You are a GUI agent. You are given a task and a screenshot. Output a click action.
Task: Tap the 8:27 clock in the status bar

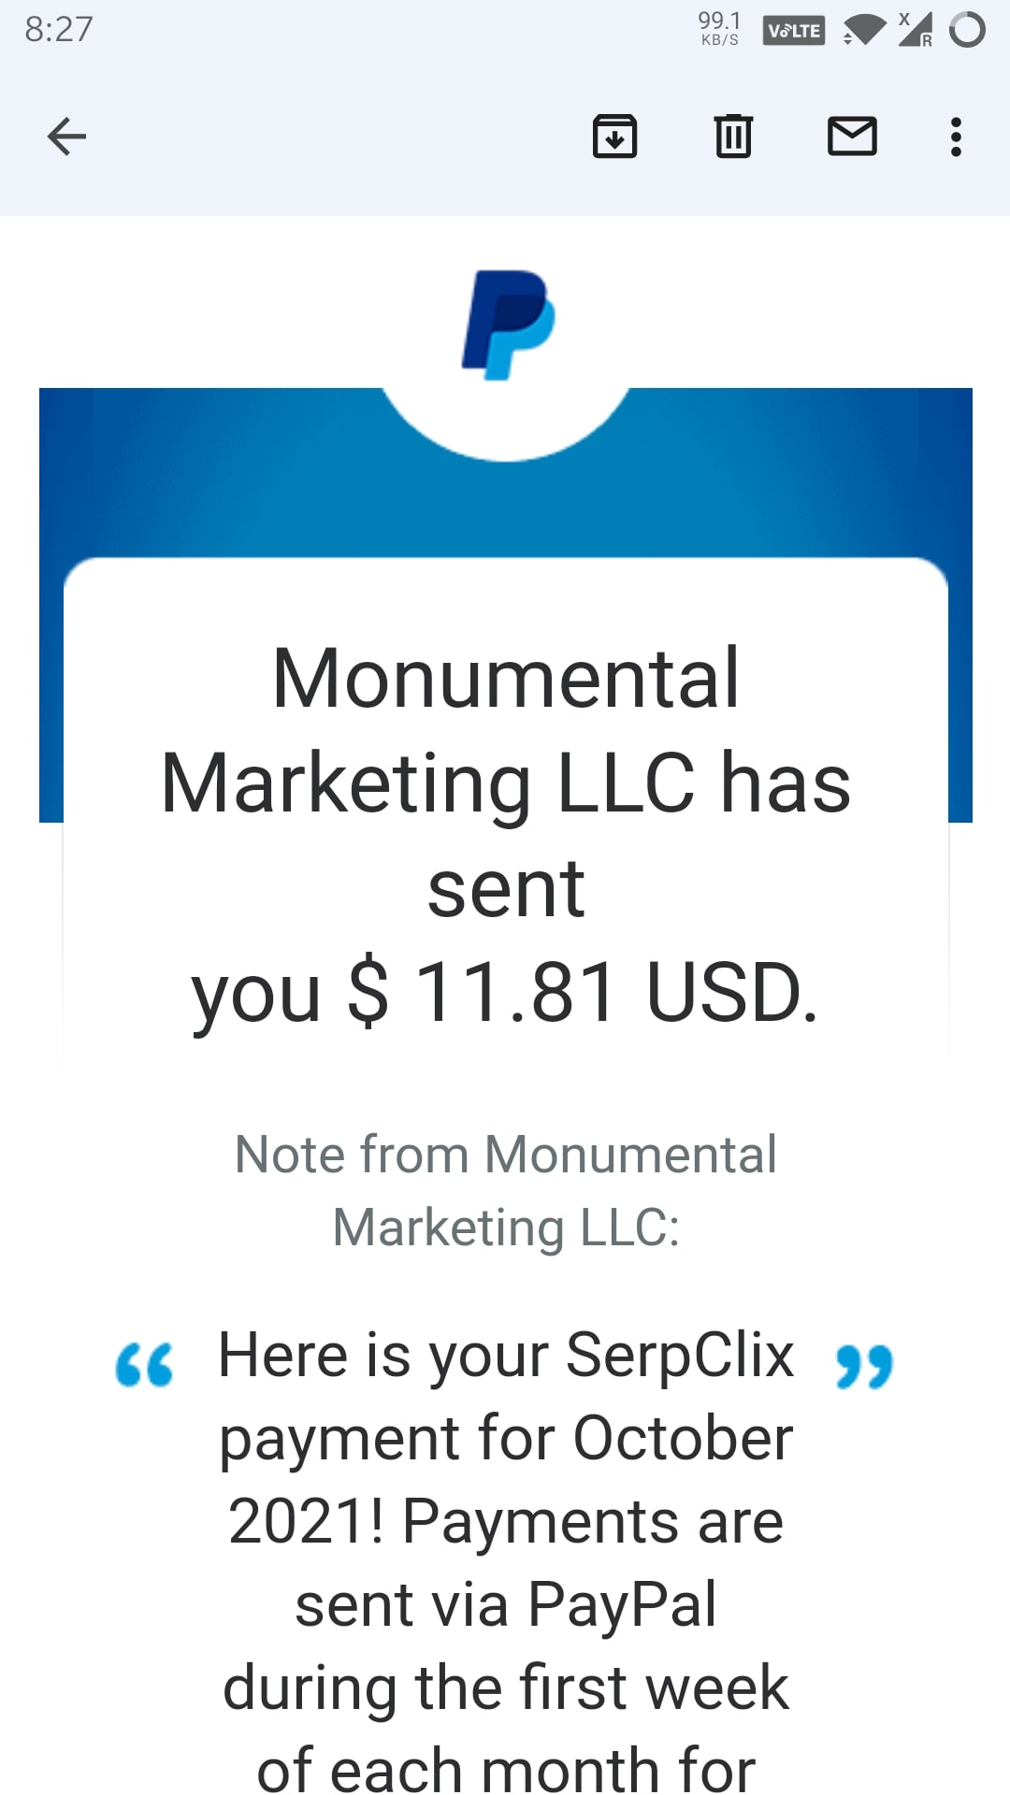59,30
